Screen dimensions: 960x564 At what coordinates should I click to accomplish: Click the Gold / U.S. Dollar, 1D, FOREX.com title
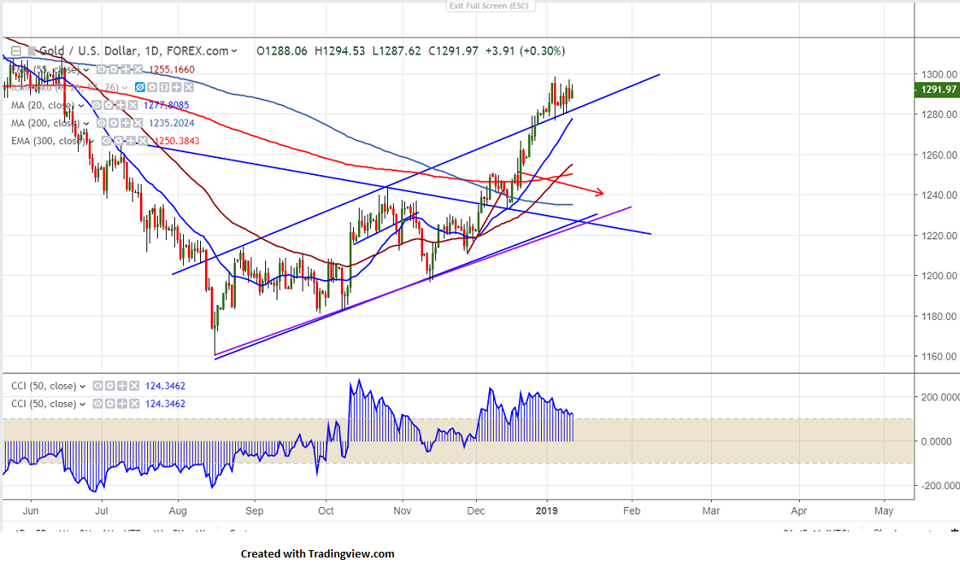(133, 50)
